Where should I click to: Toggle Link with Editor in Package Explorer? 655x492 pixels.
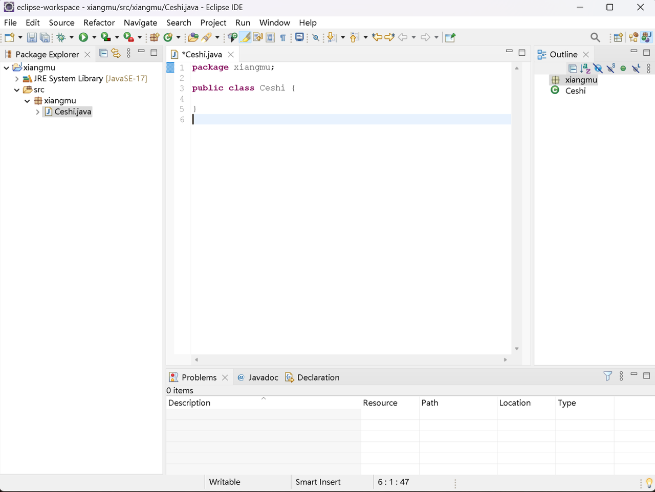[x=116, y=53]
